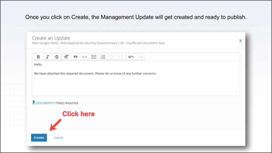The image size is (272, 153).
Task: Click the upload arrow icon beside DOCUMENTS
Action: point(34,102)
